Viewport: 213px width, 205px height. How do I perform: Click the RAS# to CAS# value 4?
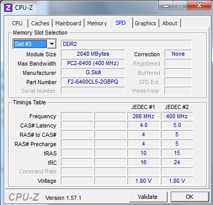tap(143, 134)
